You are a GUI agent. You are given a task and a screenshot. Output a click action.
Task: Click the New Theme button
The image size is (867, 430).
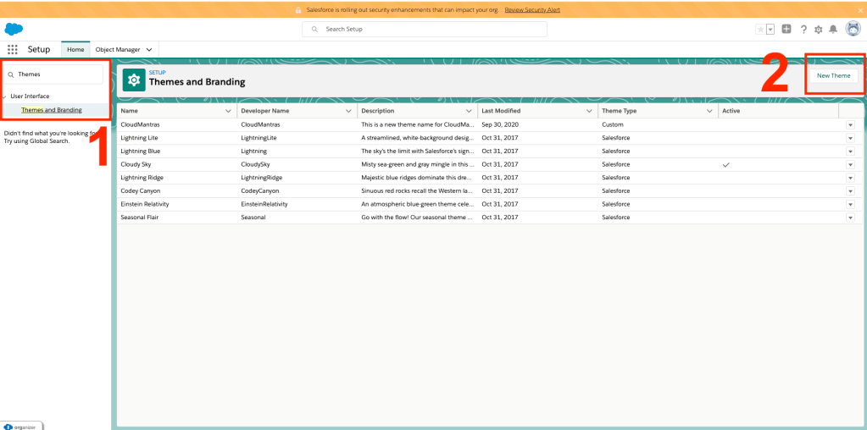[833, 75]
